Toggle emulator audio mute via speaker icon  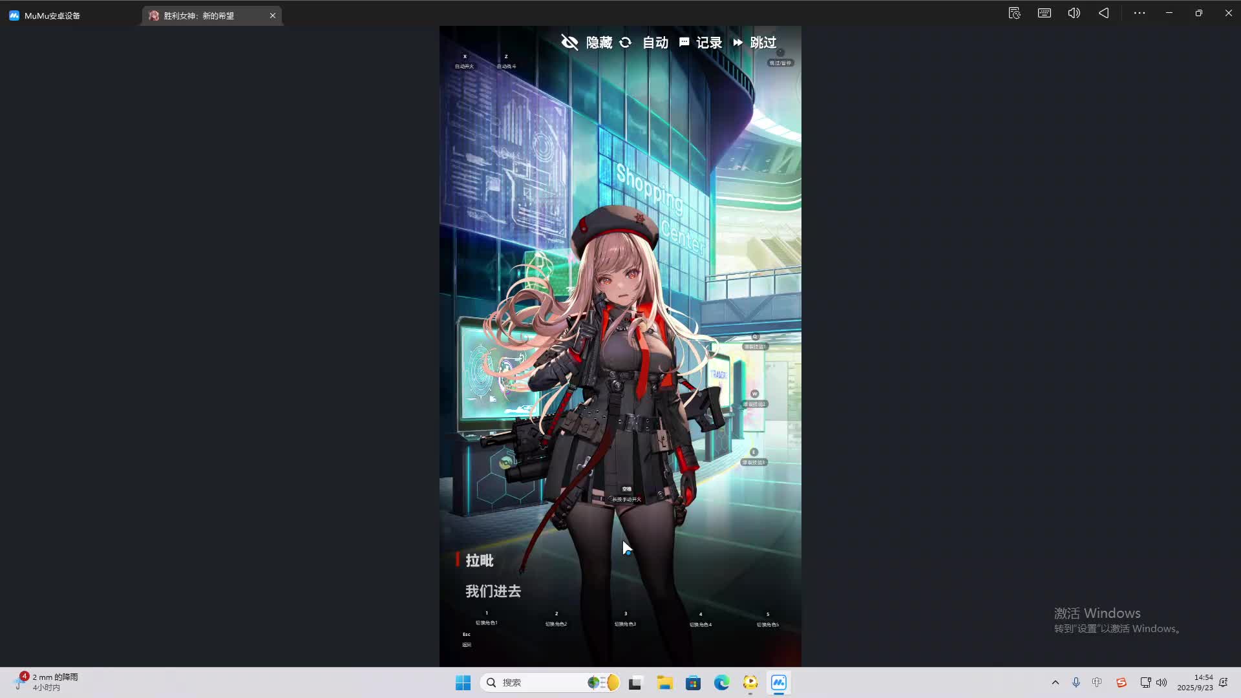1074,13
